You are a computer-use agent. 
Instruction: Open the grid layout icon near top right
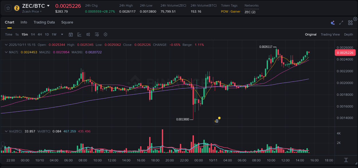350,23
